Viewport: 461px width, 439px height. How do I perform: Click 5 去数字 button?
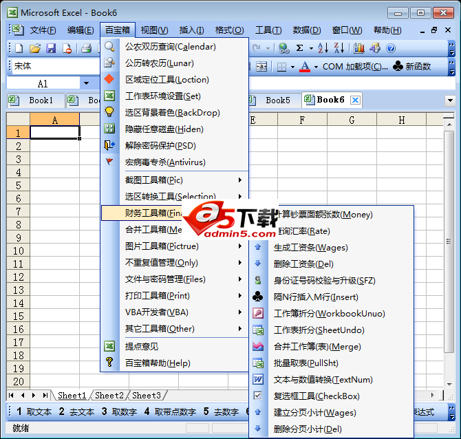click(221, 411)
